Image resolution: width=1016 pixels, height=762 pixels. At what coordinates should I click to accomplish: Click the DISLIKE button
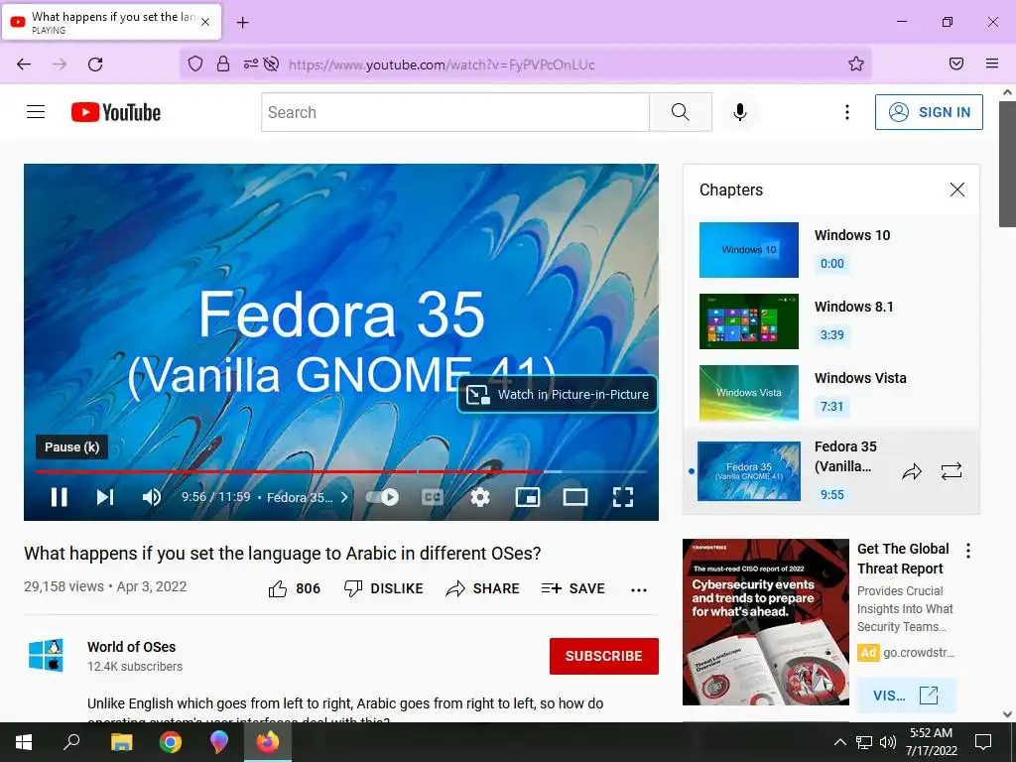(x=383, y=588)
